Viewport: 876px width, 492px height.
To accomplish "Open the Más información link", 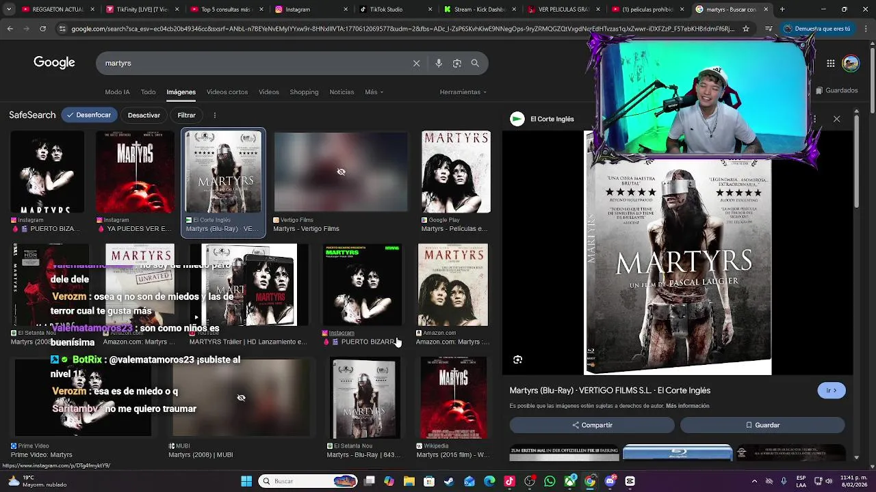I will 687,406.
